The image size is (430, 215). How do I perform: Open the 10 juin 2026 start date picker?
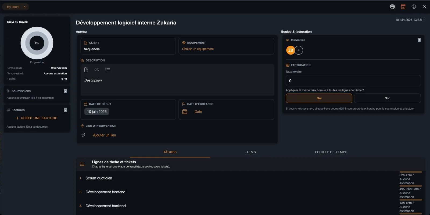tap(97, 112)
